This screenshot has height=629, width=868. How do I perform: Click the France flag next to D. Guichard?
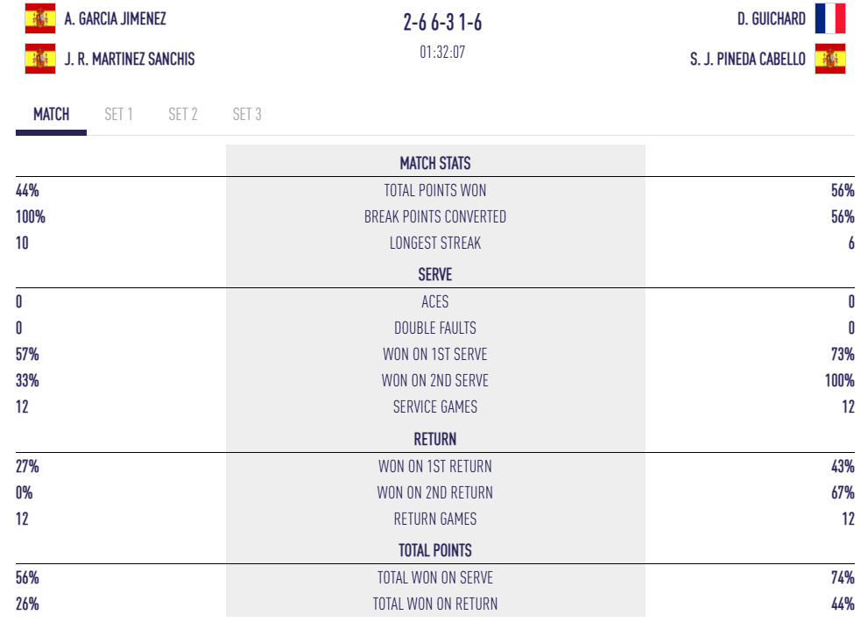tap(829, 18)
